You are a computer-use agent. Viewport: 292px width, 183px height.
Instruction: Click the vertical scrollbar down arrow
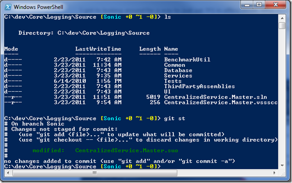[x=282, y=165]
